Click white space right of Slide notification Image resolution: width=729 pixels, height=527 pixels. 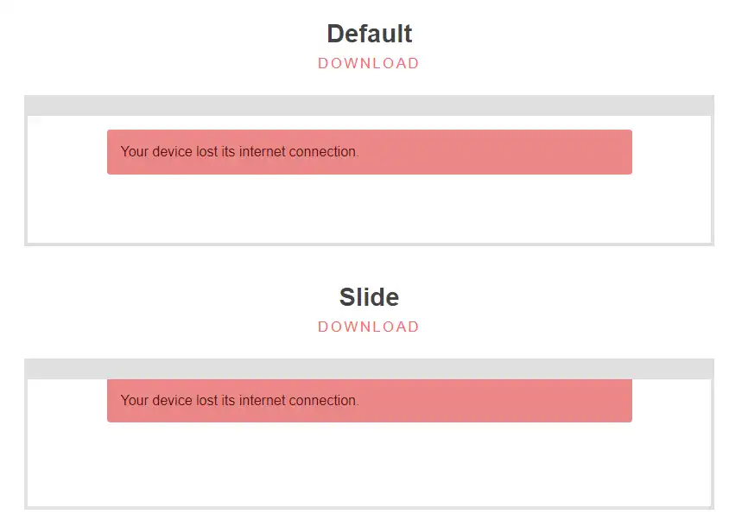coord(671,401)
